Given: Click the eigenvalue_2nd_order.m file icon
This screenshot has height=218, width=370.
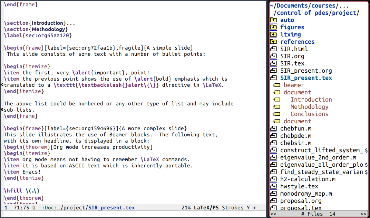Looking at the screenshot, I should (273, 157).
